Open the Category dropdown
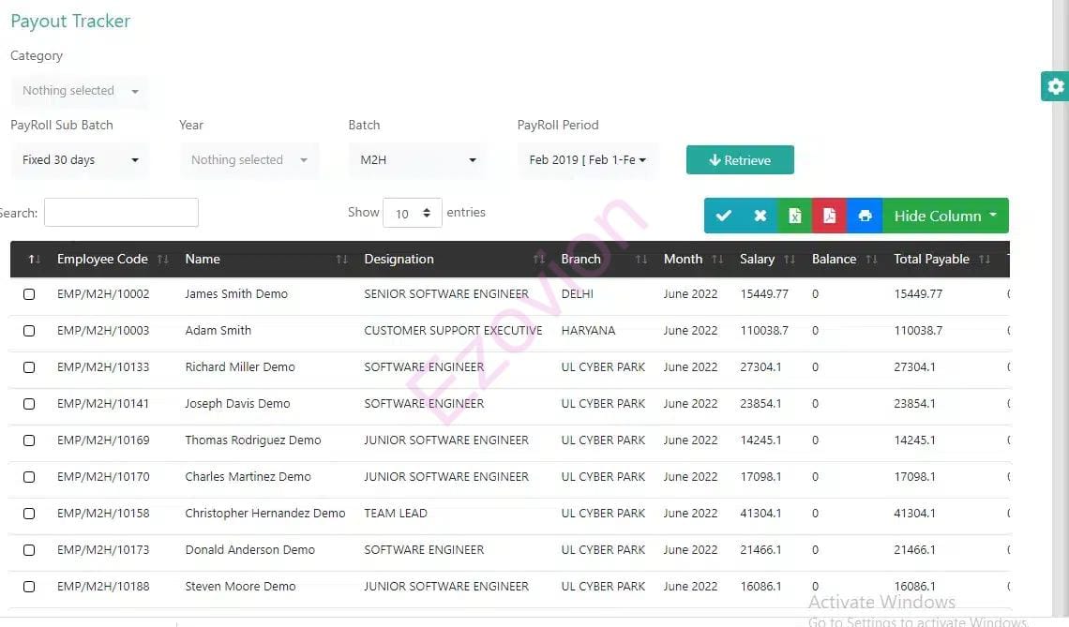This screenshot has height=627, width=1069. (x=80, y=91)
